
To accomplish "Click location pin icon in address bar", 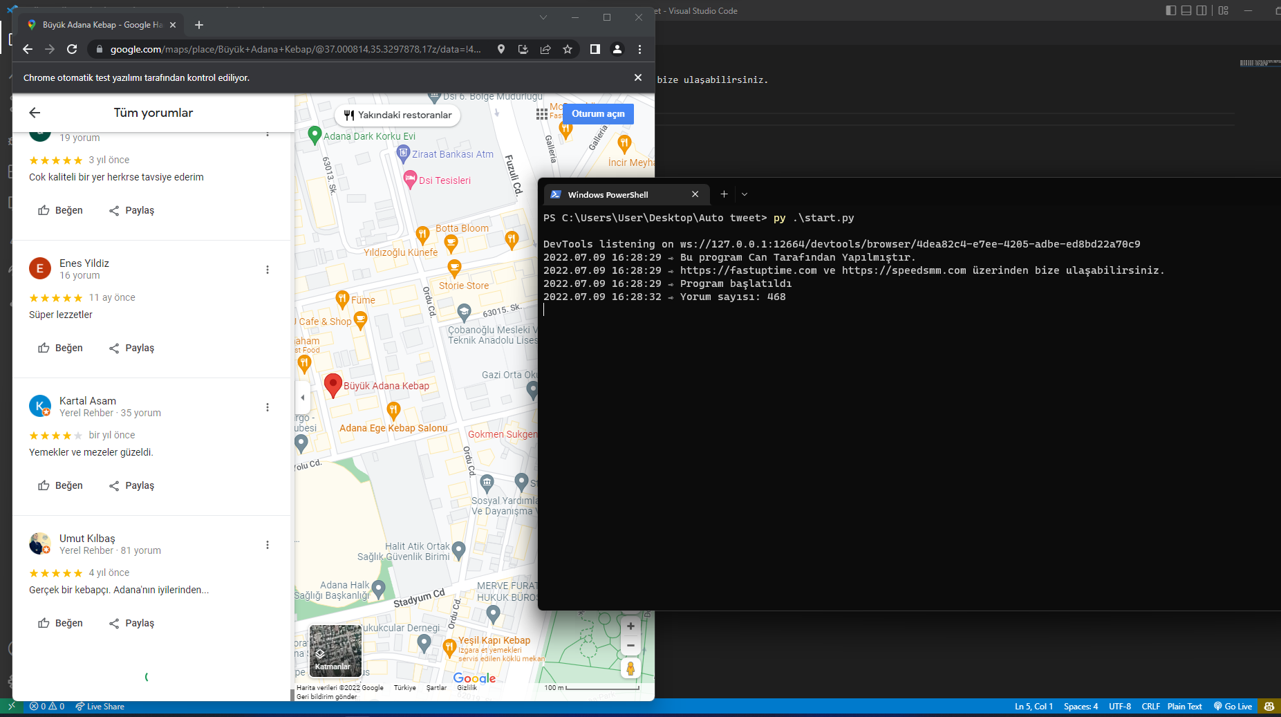I will point(501,49).
